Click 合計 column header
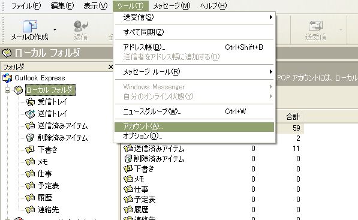The height and width of the screenshot is (220, 358). click(x=293, y=117)
